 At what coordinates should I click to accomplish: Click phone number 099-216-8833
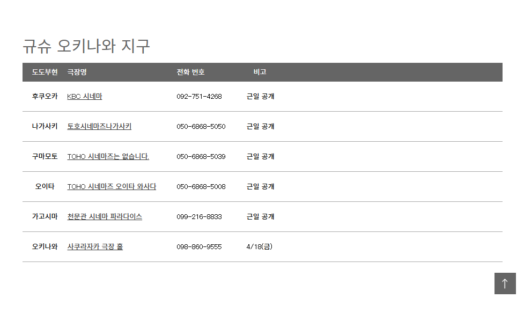[199, 217]
